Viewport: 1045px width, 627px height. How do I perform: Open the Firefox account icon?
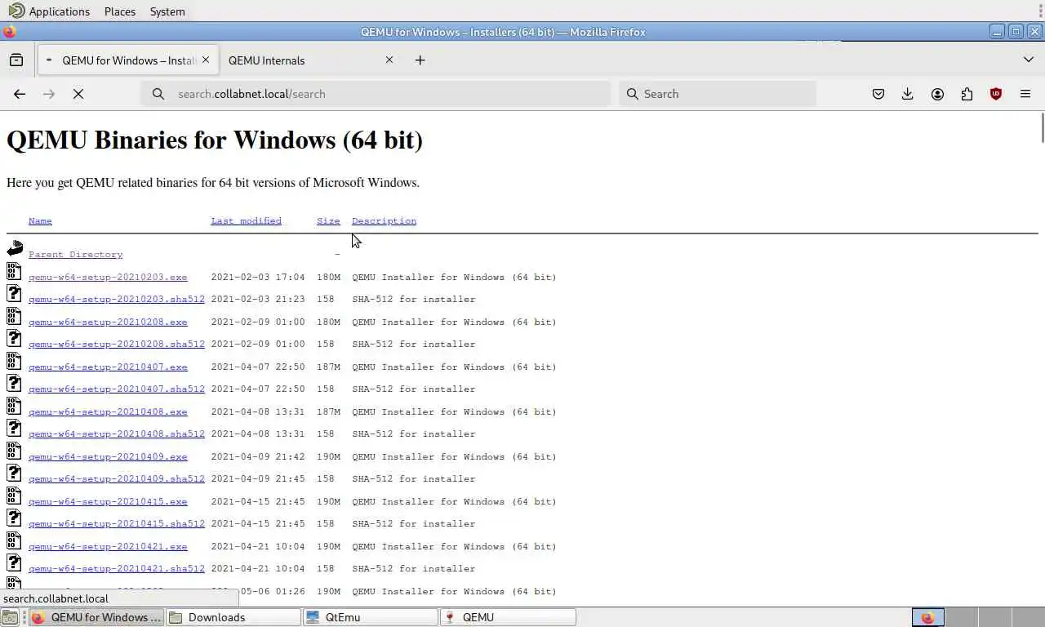(937, 94)
